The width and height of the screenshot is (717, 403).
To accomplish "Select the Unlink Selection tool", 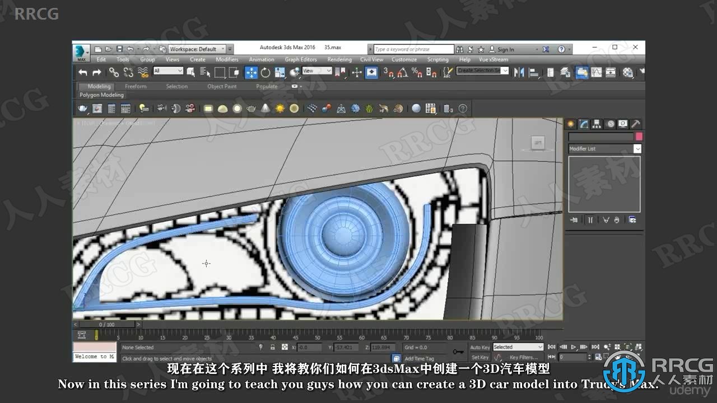I will pos(128,72).
